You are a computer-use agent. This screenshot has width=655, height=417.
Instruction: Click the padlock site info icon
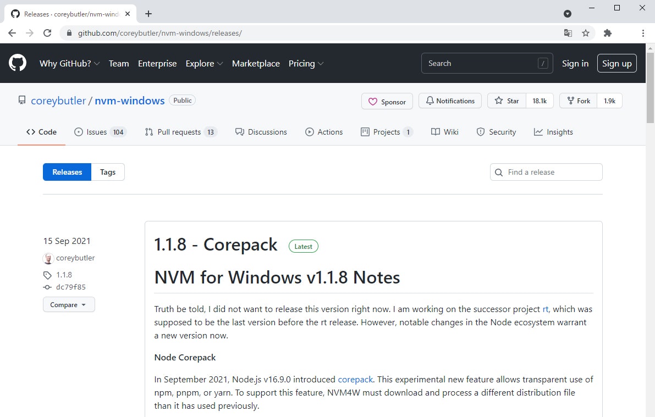69,33
